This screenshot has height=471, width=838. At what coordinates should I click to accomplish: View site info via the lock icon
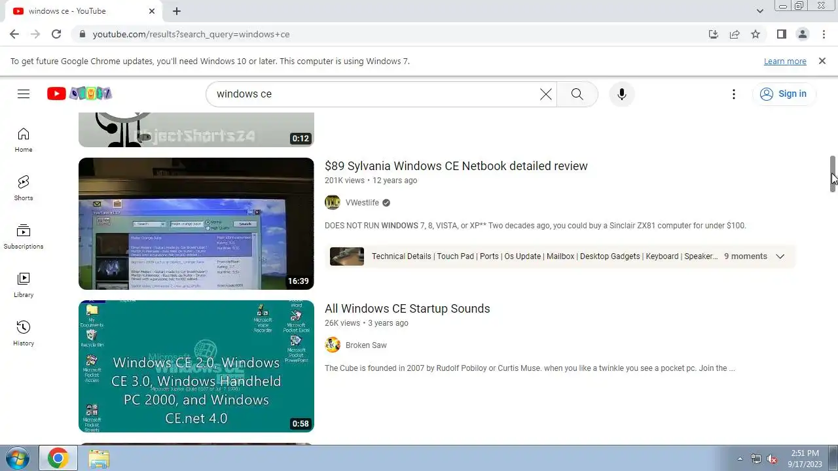[82, 34]
